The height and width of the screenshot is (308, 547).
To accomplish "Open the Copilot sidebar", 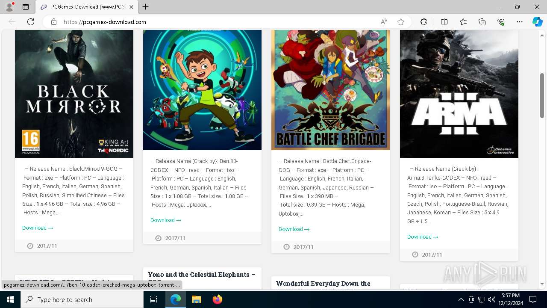I will tap(537, 22).
